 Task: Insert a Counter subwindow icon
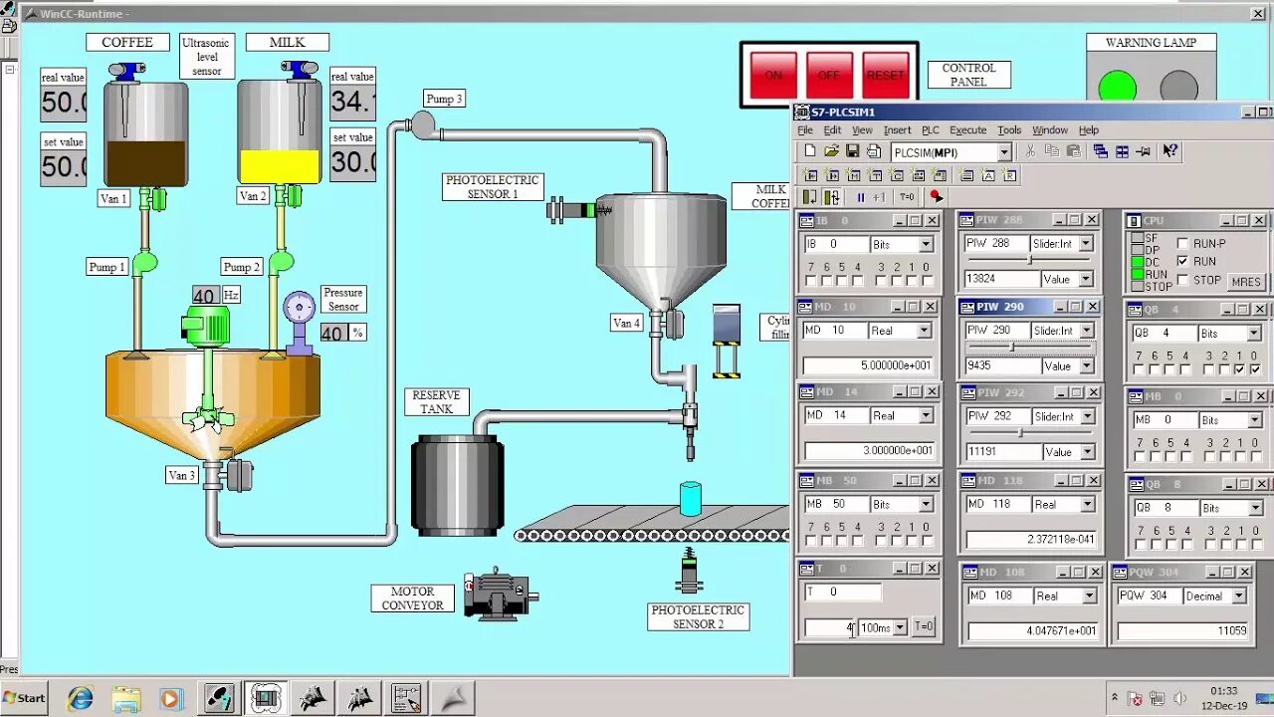(898, 175)
